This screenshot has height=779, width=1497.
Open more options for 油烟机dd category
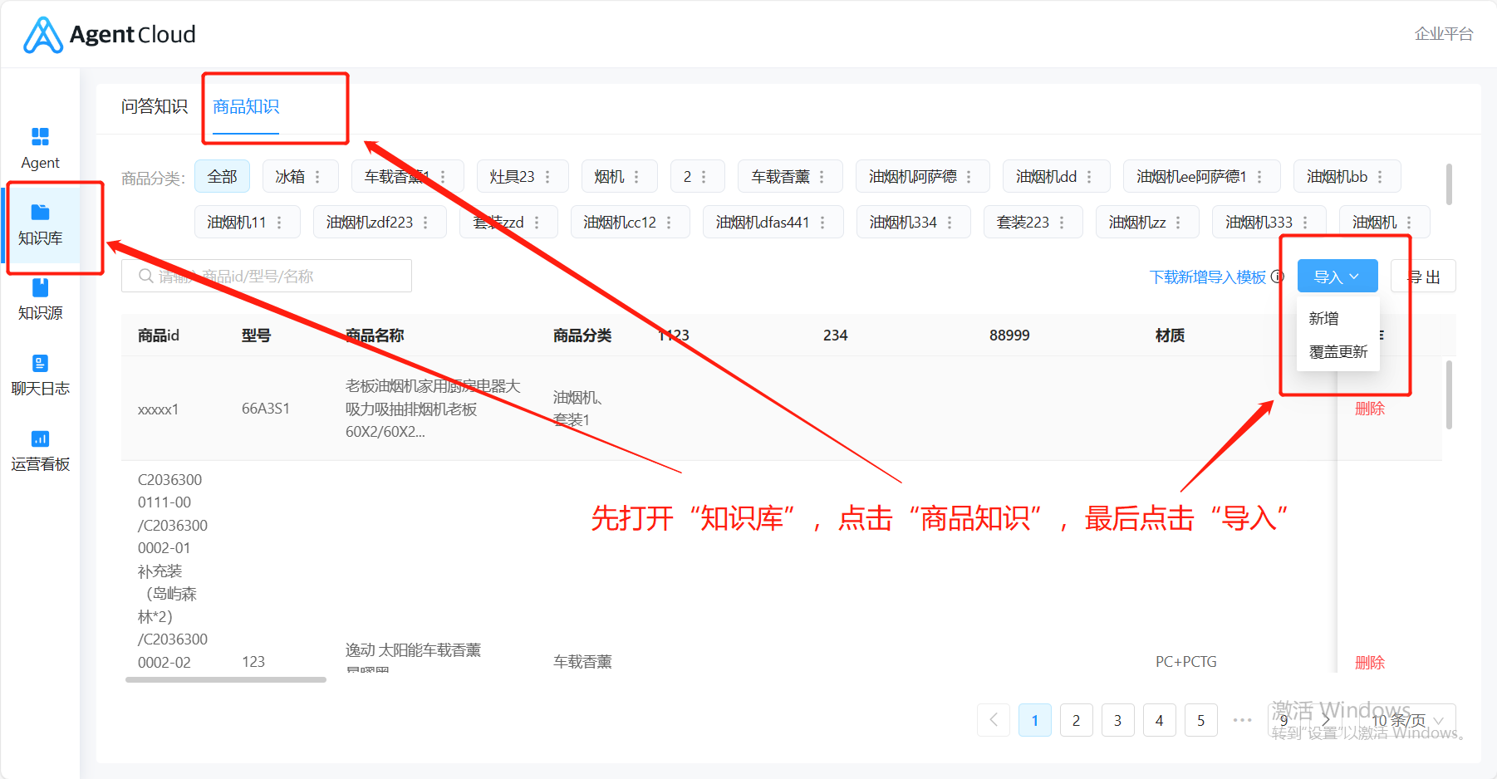pos(1089,177)
